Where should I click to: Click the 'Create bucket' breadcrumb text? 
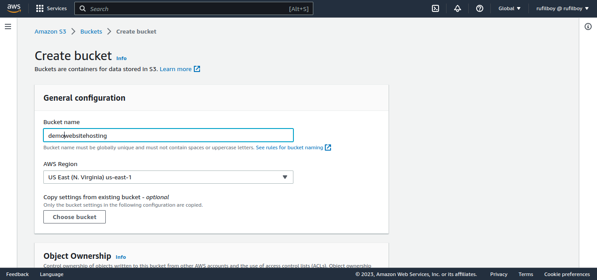(x=136, y=31)
